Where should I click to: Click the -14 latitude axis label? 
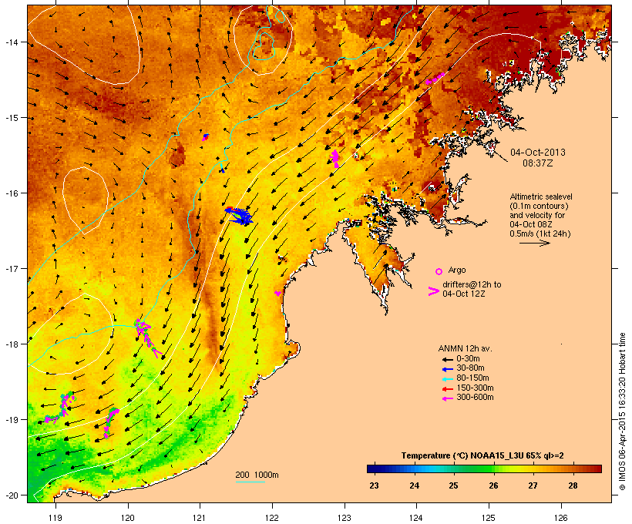(x=11, y=42)
